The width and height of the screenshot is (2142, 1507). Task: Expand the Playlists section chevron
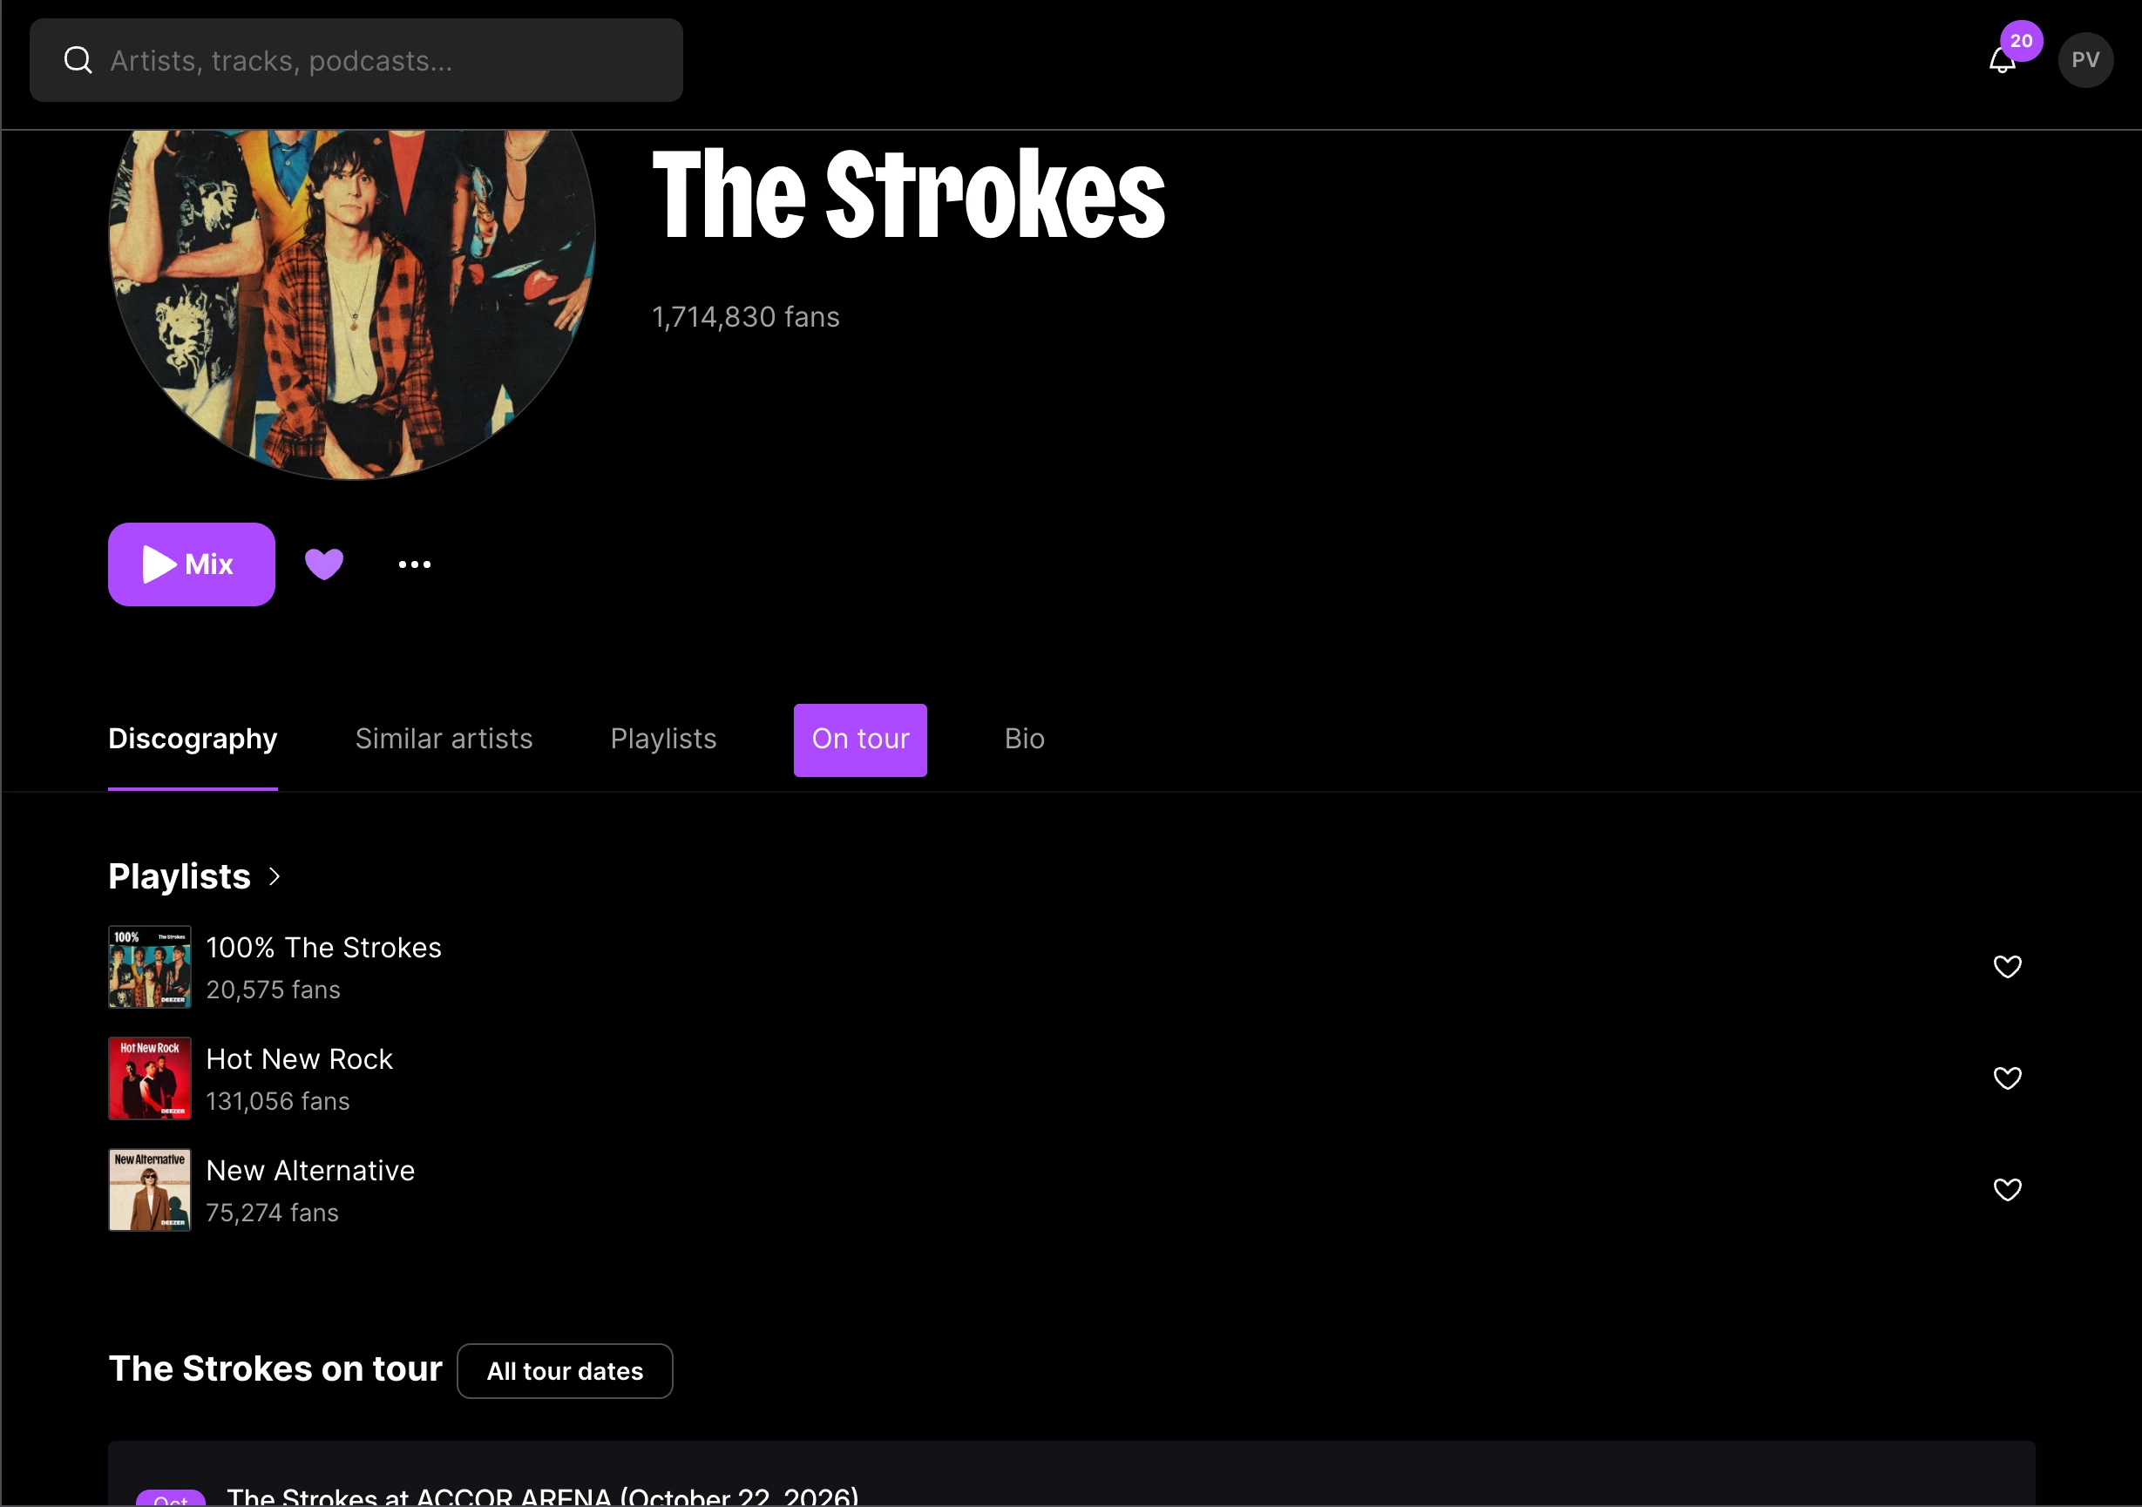(x=275, y=876)
